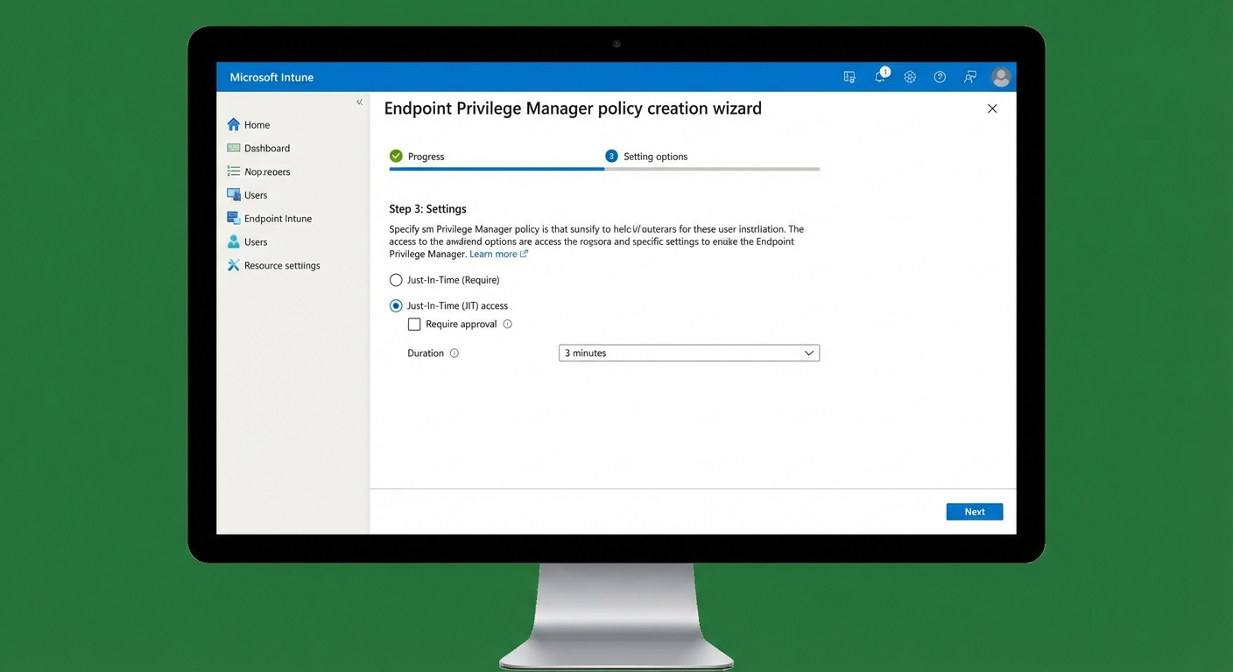This screenshot has height=672, width=1233.
Task: Click the info icon next to Require approval
Action: click(508, 324)
